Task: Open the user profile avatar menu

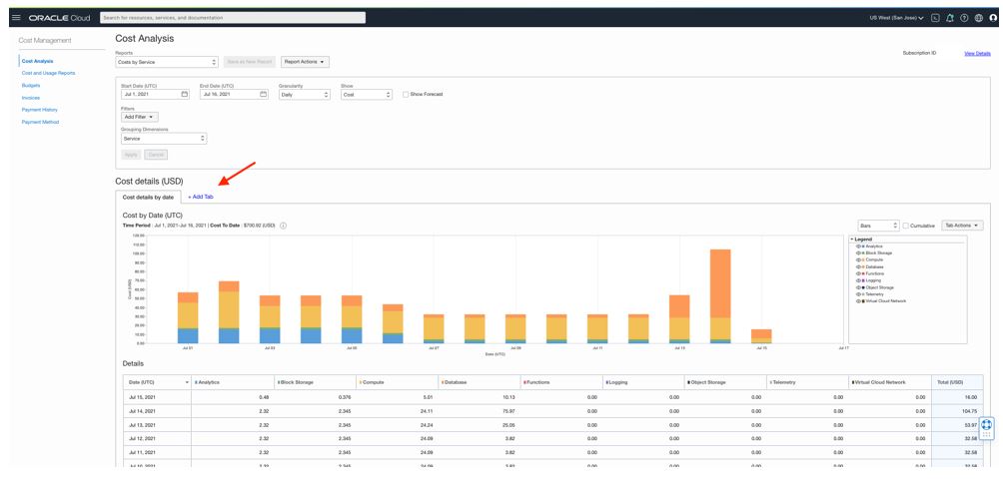Action: pyautogui.click(x=993, y=18)
